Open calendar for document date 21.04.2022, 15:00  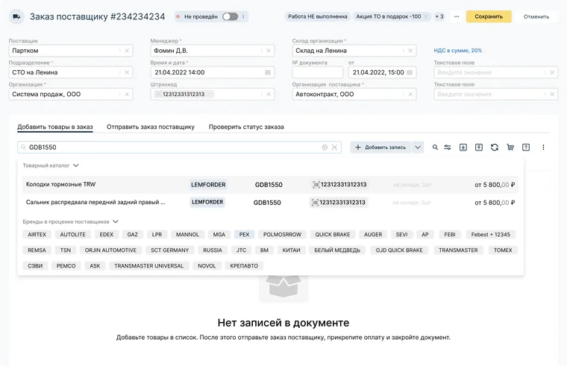[410, 72]
